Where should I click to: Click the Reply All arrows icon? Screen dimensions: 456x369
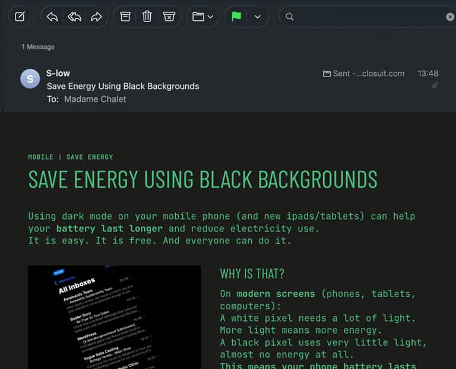coord(74,17)
